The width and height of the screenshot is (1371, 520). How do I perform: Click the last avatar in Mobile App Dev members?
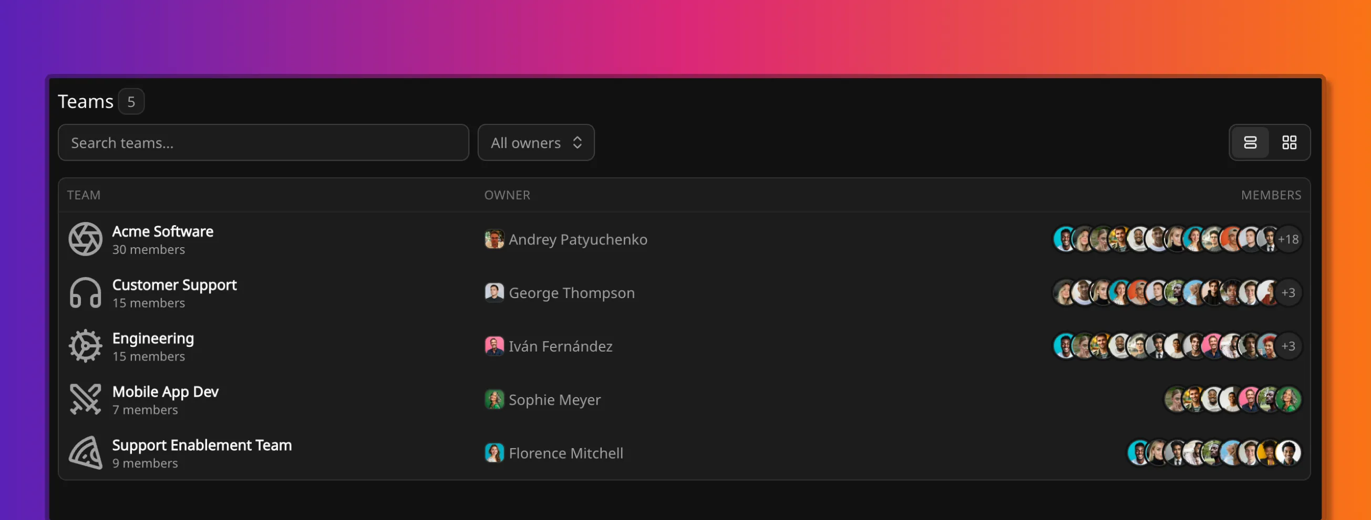pos(1288,399)
